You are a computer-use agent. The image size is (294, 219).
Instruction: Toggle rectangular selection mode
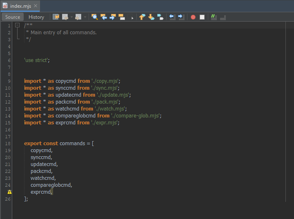[131, 18]
